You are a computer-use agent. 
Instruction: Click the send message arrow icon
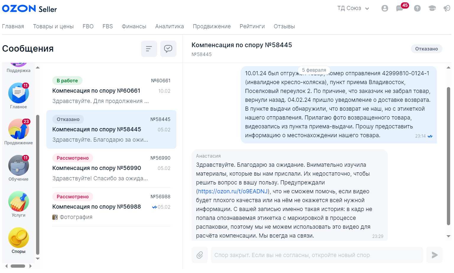pyautogui.click(x=434, y=255)
